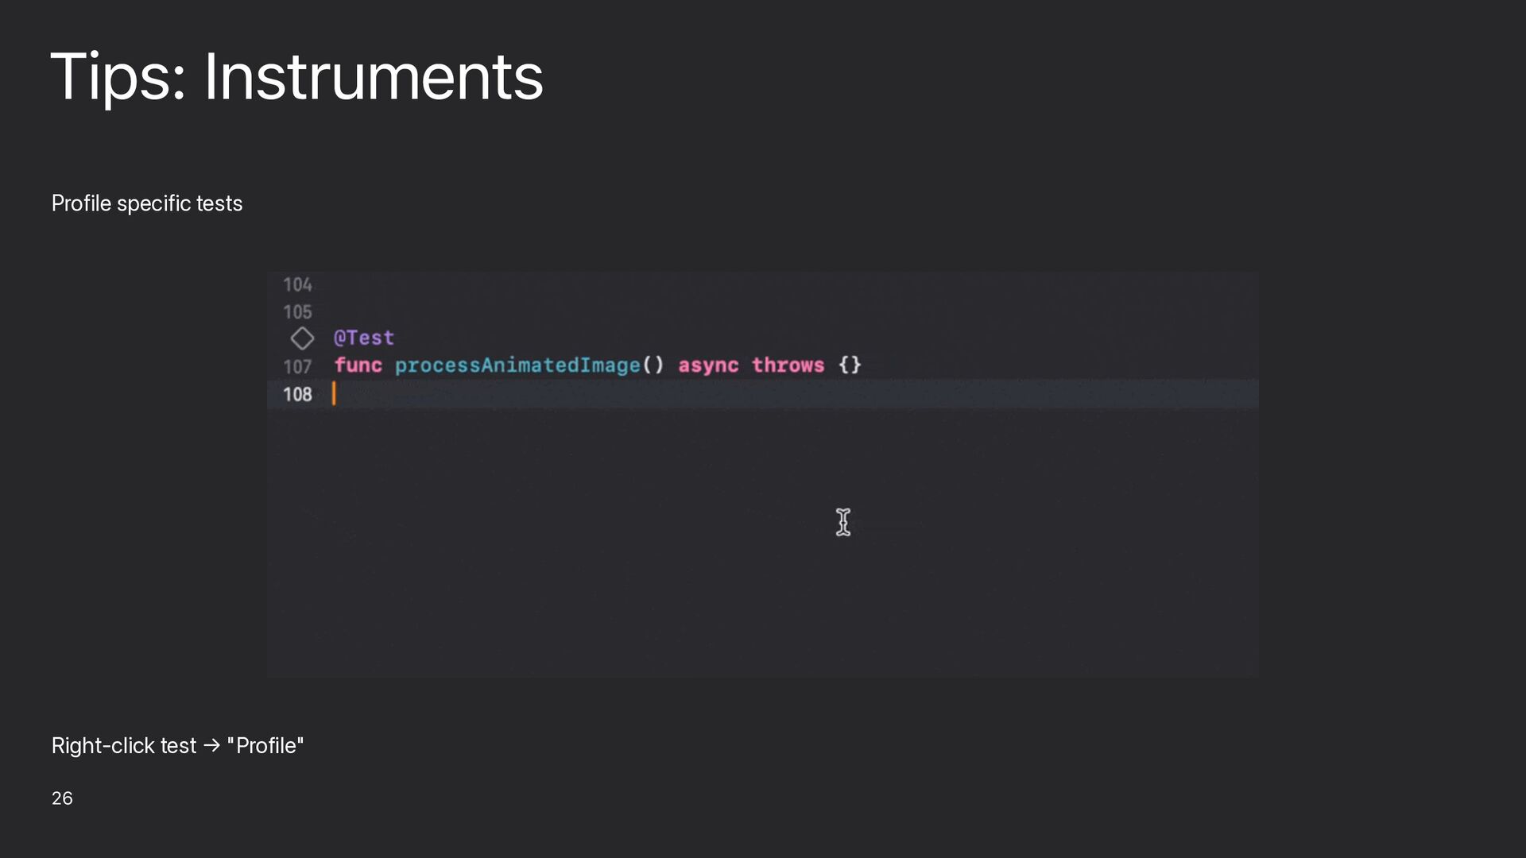Click the async keyword
This screenshot has width=1526, height=858.
click(708, 365)
